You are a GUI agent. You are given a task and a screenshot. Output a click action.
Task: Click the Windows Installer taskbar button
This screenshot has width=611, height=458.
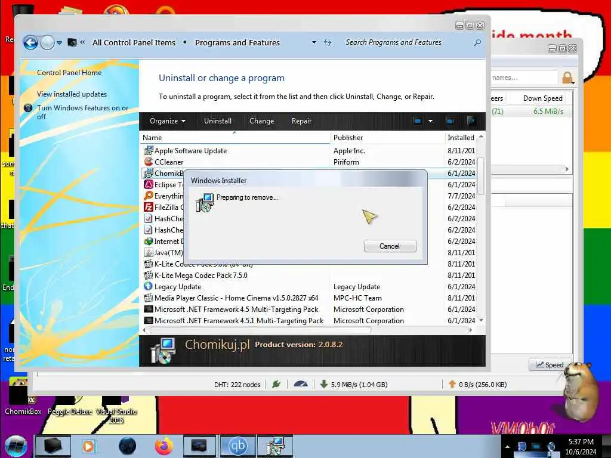point(276,446)
